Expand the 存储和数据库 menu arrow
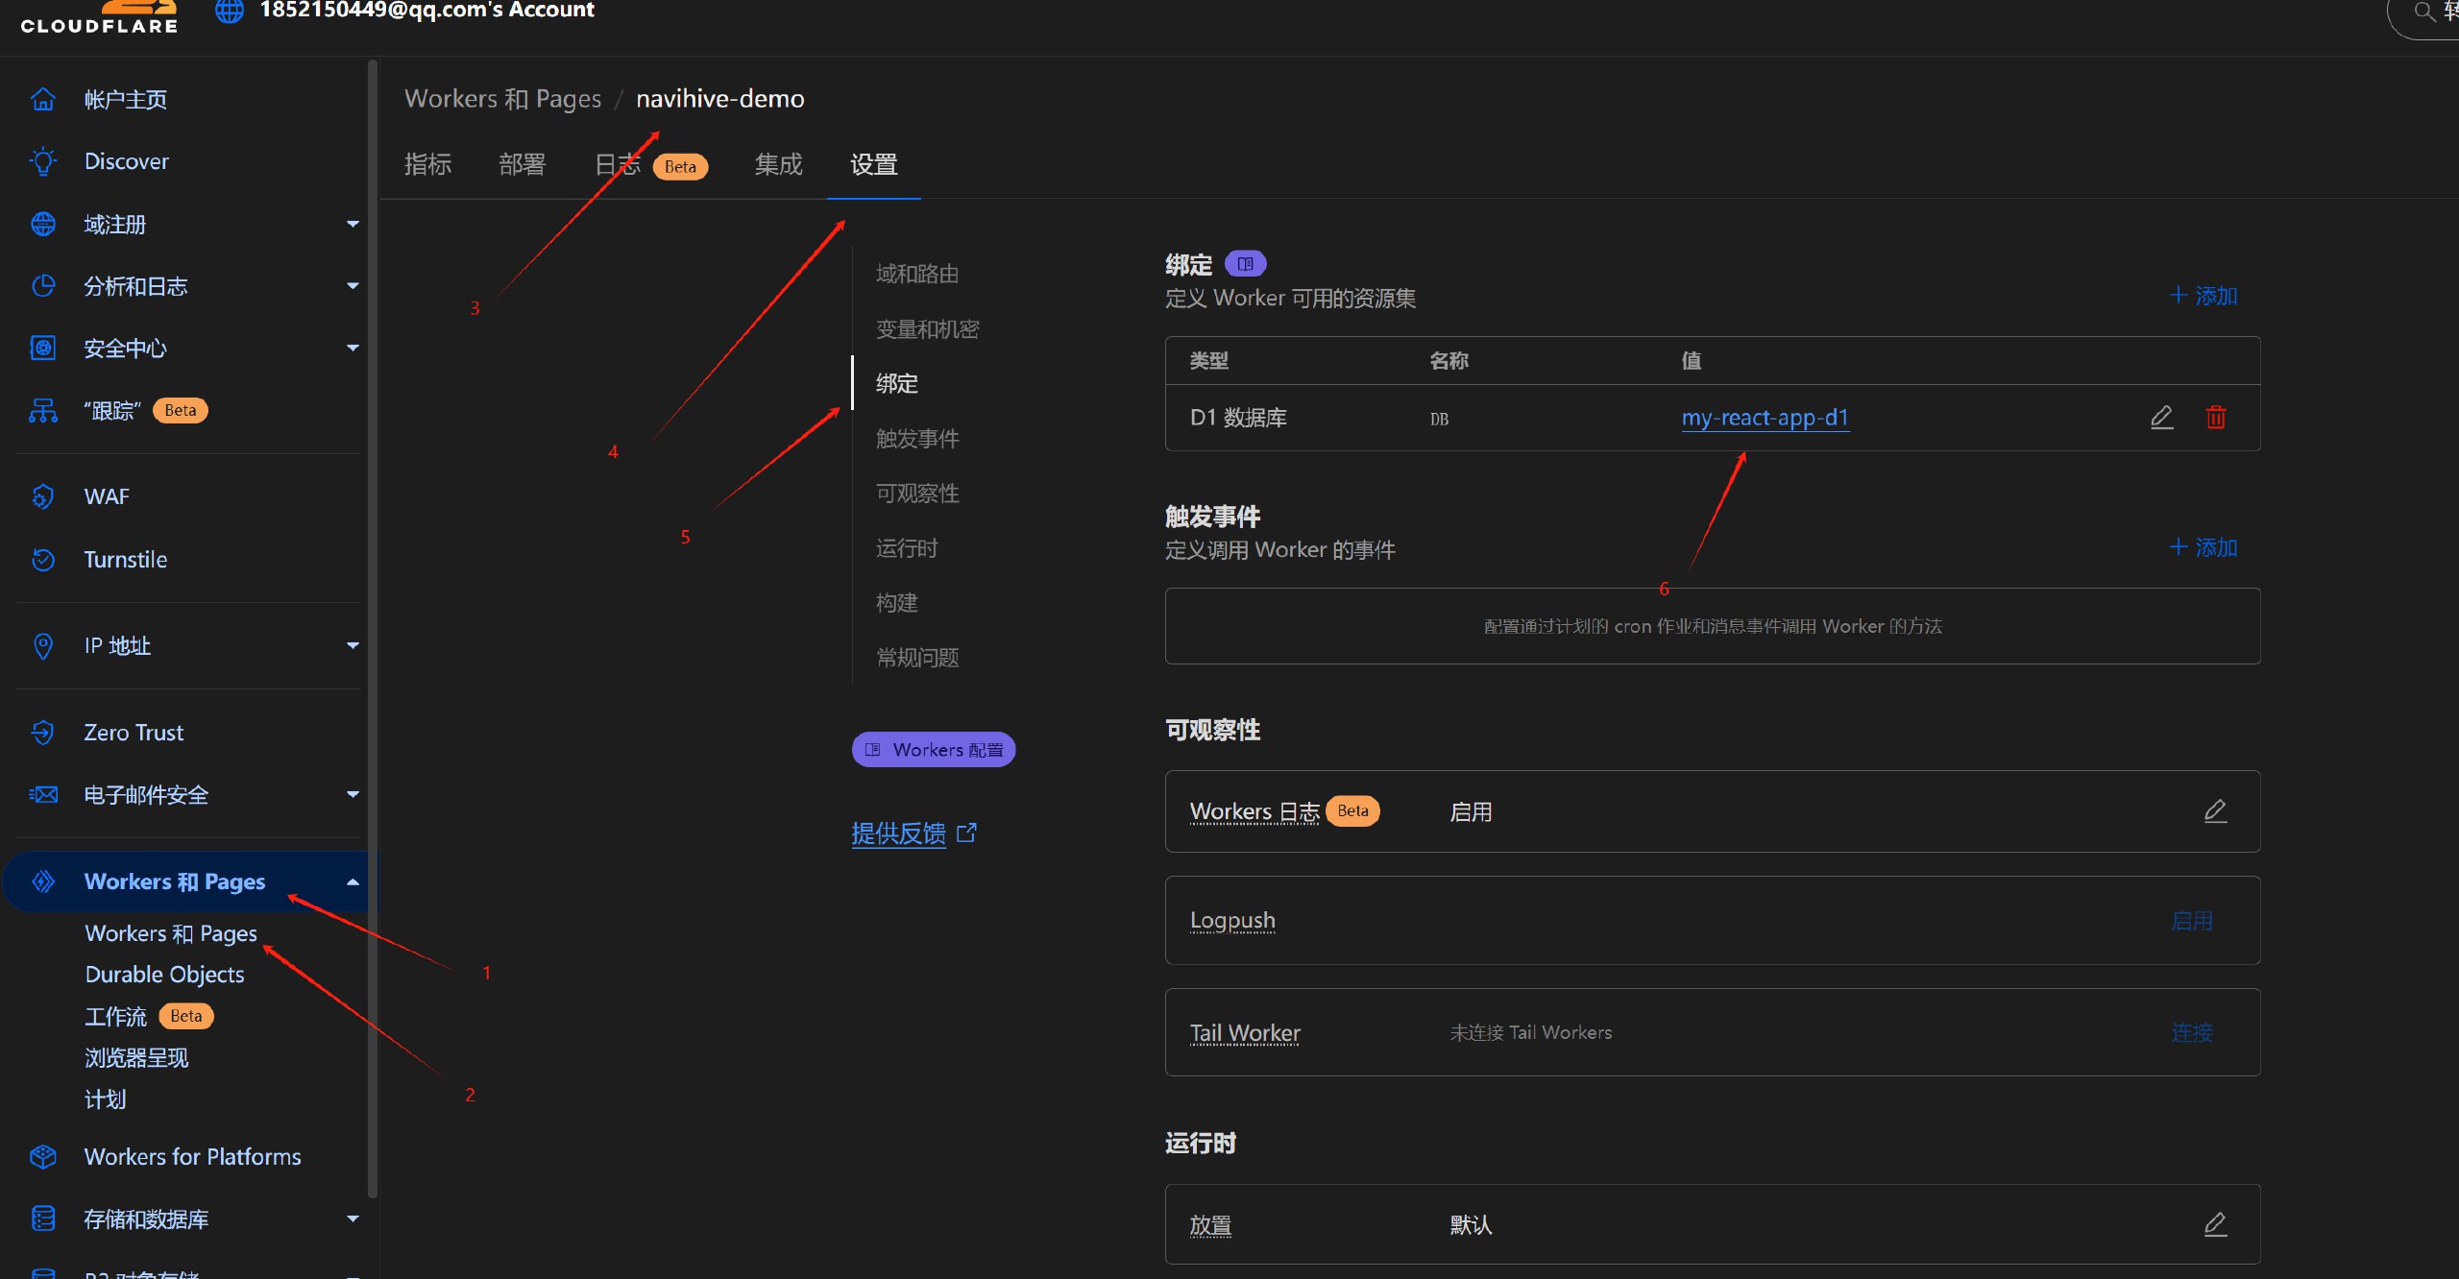 [353, 1219]
